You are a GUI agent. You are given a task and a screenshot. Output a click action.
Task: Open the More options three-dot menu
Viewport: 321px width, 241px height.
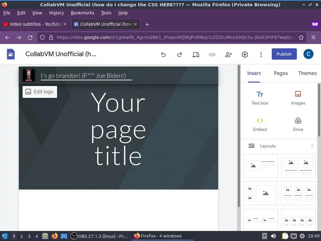[261, 55]
